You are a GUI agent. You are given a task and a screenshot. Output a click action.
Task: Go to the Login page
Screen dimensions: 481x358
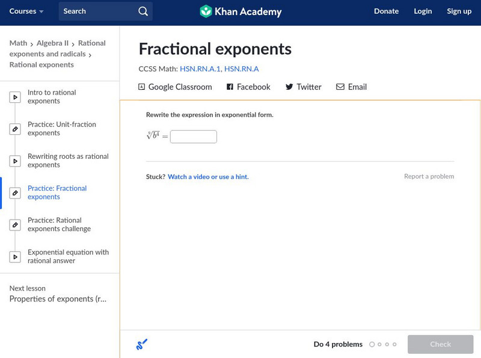(423, 11)
